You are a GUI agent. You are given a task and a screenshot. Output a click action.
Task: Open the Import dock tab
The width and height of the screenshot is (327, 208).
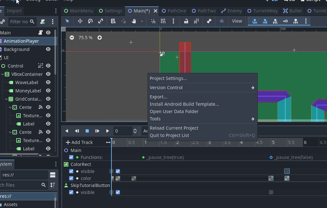pos(14,11)
